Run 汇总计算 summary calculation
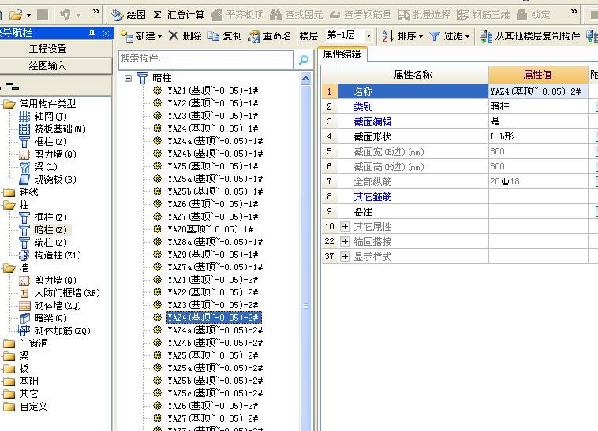 (179, 15)
